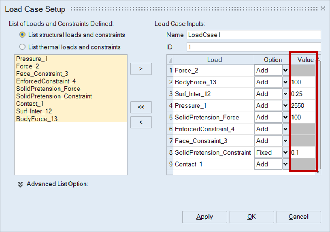
Task: Open Option dropdown for Pressure_1 row
Action: [x=285, y=105]
